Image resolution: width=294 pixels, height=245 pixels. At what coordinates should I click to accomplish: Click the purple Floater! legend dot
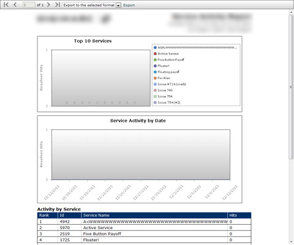[x=155, y=66]
